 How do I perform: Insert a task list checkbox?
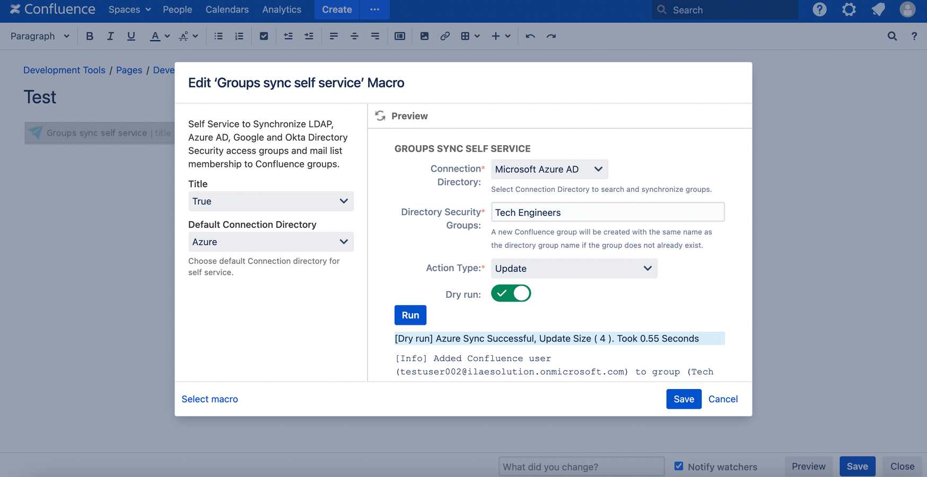[x=264, y=36]
